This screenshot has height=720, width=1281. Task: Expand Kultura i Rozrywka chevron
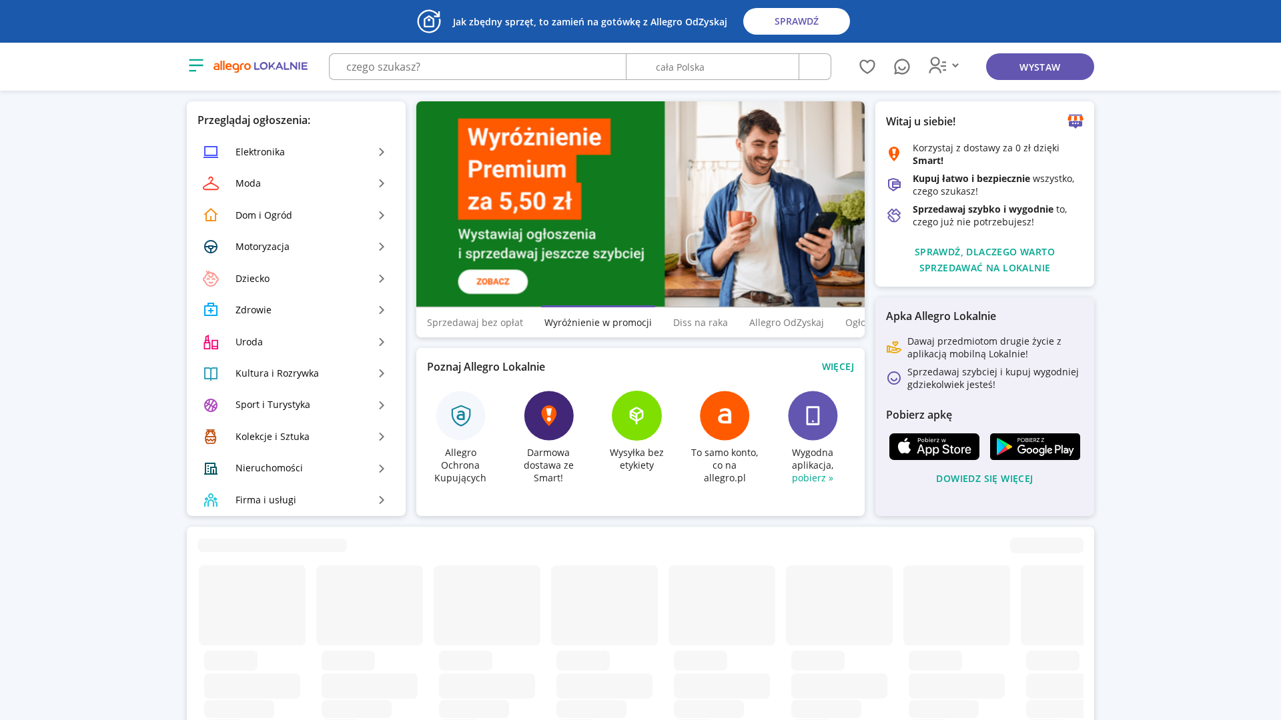(x=382, y=373)
